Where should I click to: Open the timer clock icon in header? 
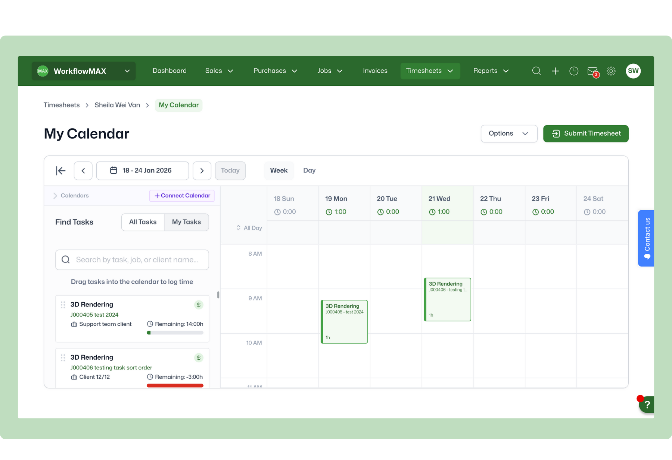574,71
